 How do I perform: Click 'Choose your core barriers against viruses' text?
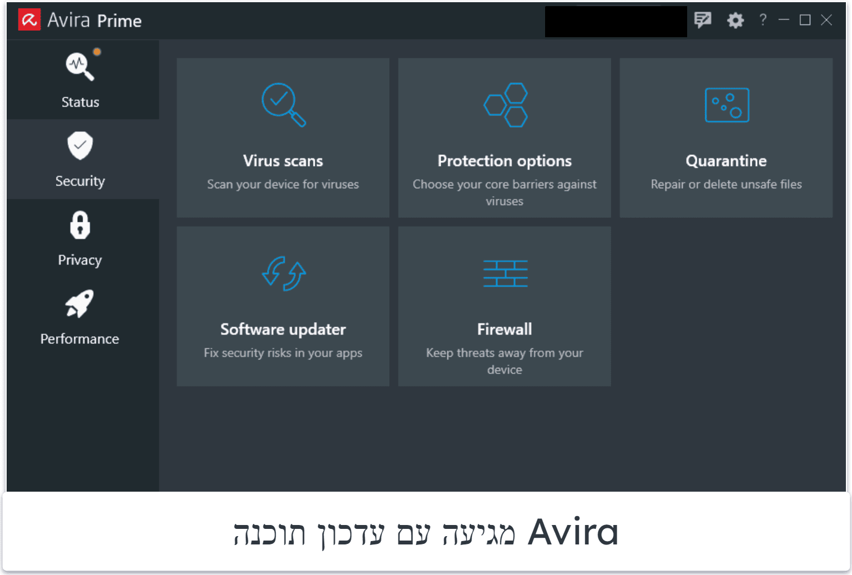tap(505, 193)
